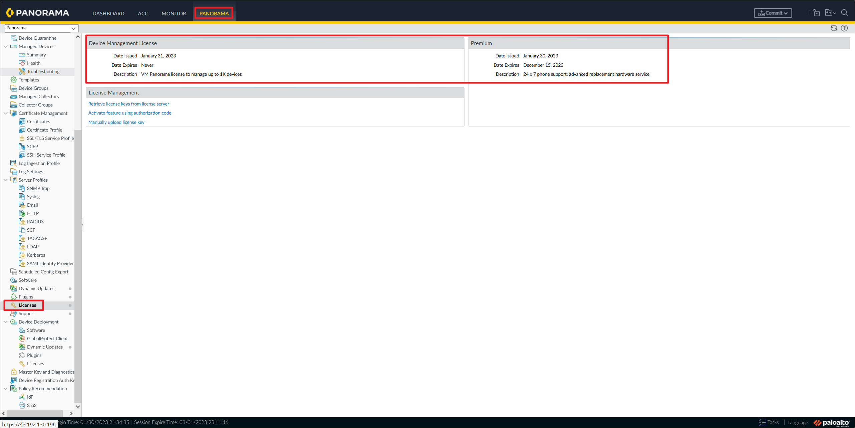Select Syslog under Server Profiles
Screen dimensions: 855x428
pos(33,197)
